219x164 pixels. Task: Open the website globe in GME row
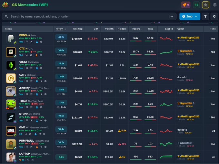(x=44, y=134)
